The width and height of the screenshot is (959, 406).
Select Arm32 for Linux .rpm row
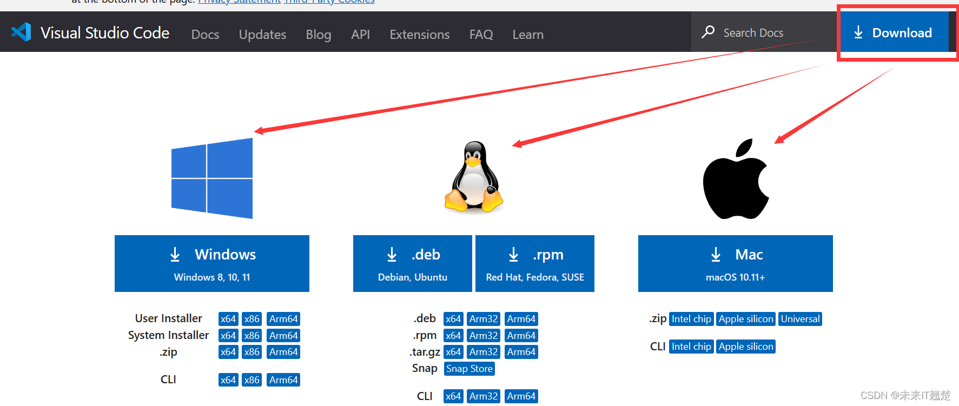[x=484, y=336]
